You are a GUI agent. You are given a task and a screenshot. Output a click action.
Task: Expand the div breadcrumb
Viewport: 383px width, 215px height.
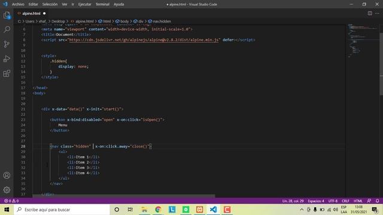click(x=141, y=21)
